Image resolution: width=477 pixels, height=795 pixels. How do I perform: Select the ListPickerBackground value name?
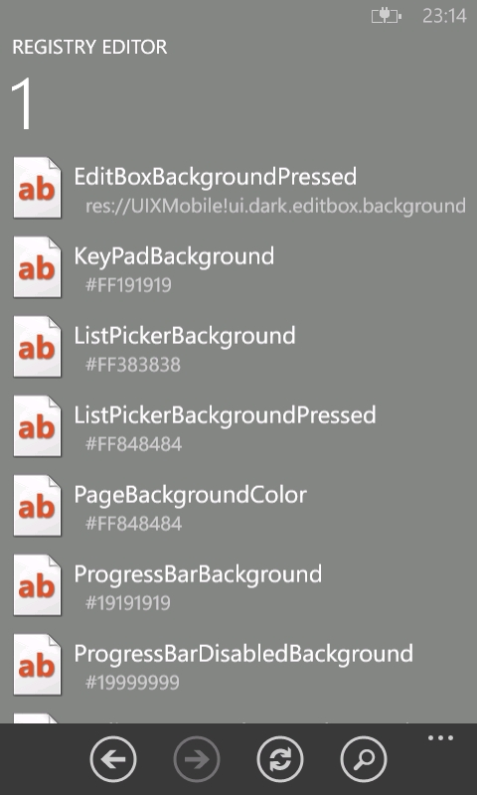coord(185,336)
